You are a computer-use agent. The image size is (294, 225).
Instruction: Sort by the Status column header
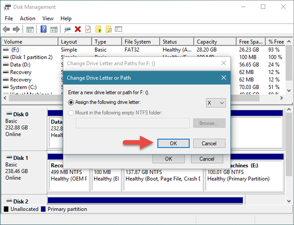pyautogui.click(x=177, y=42)
